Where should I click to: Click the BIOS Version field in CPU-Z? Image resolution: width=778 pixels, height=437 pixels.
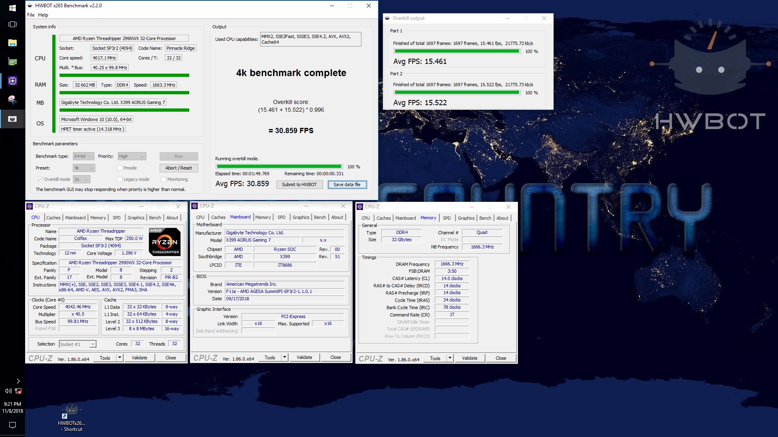pos(284,291)
